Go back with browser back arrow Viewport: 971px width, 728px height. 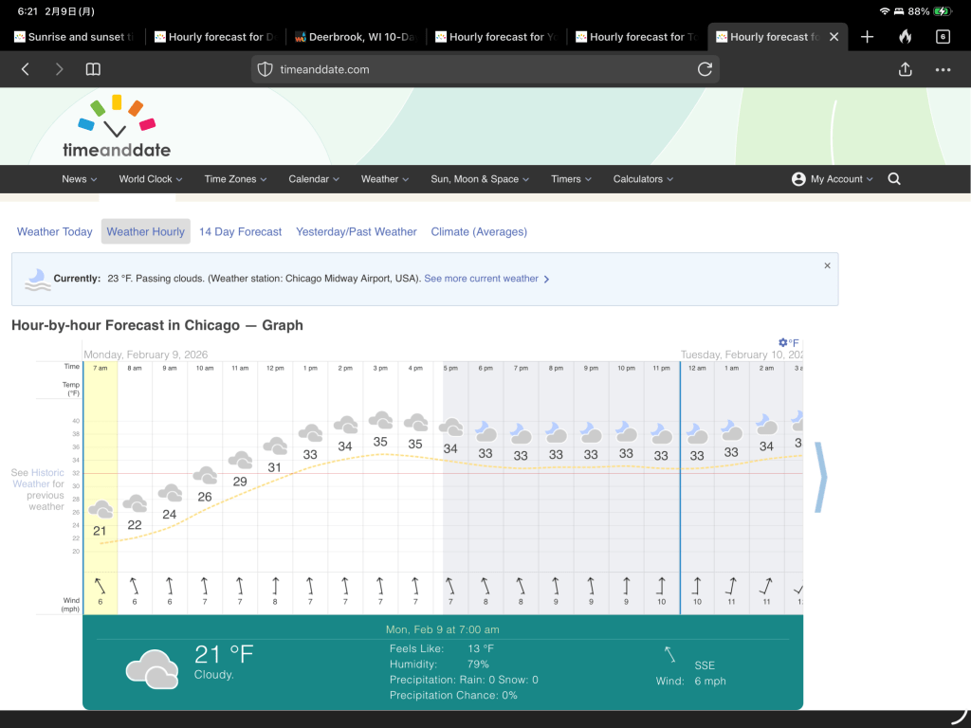[26, 69]
